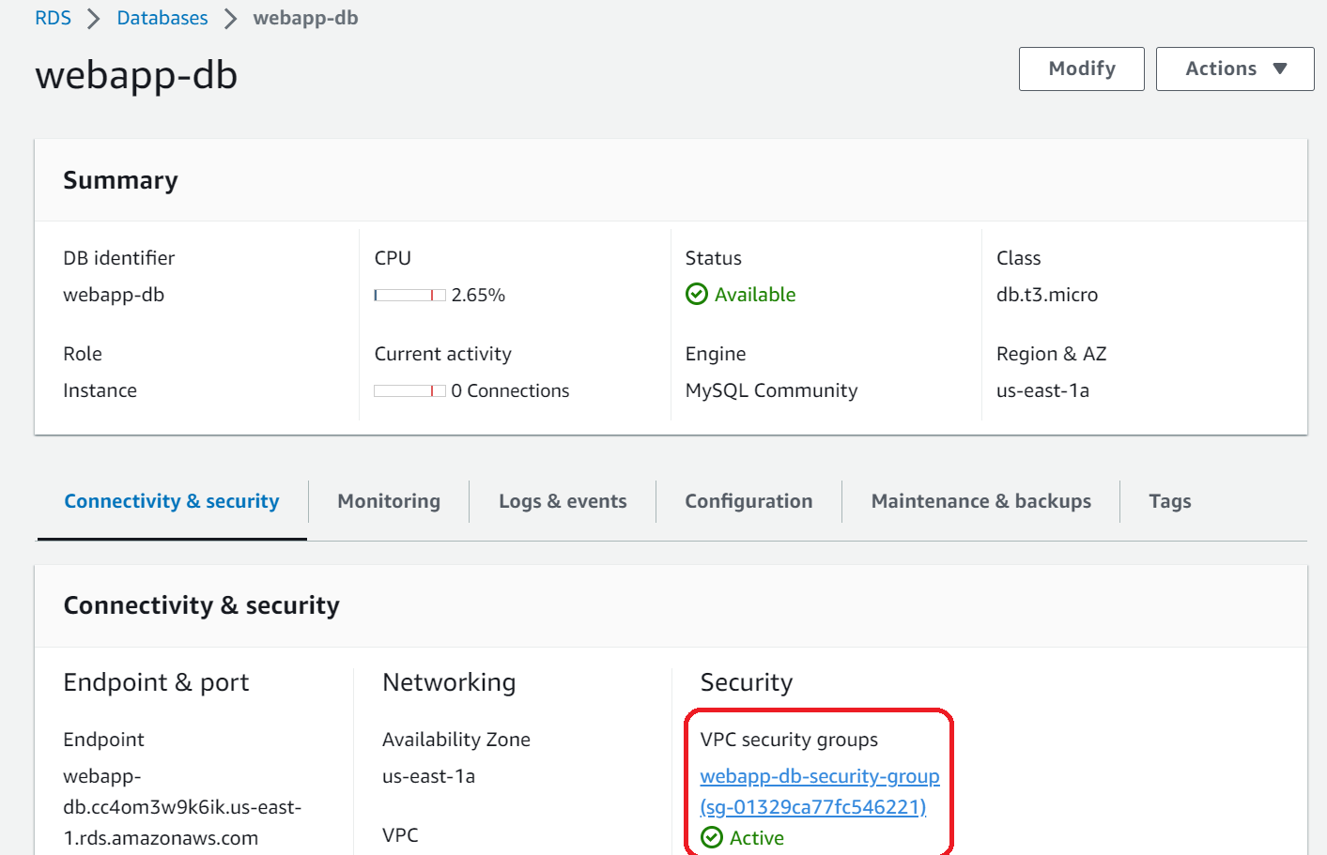The width and height of the screenshot is (1327, 855).
Task: Open the Logs & events tab
Action: (x=563, y=501)
